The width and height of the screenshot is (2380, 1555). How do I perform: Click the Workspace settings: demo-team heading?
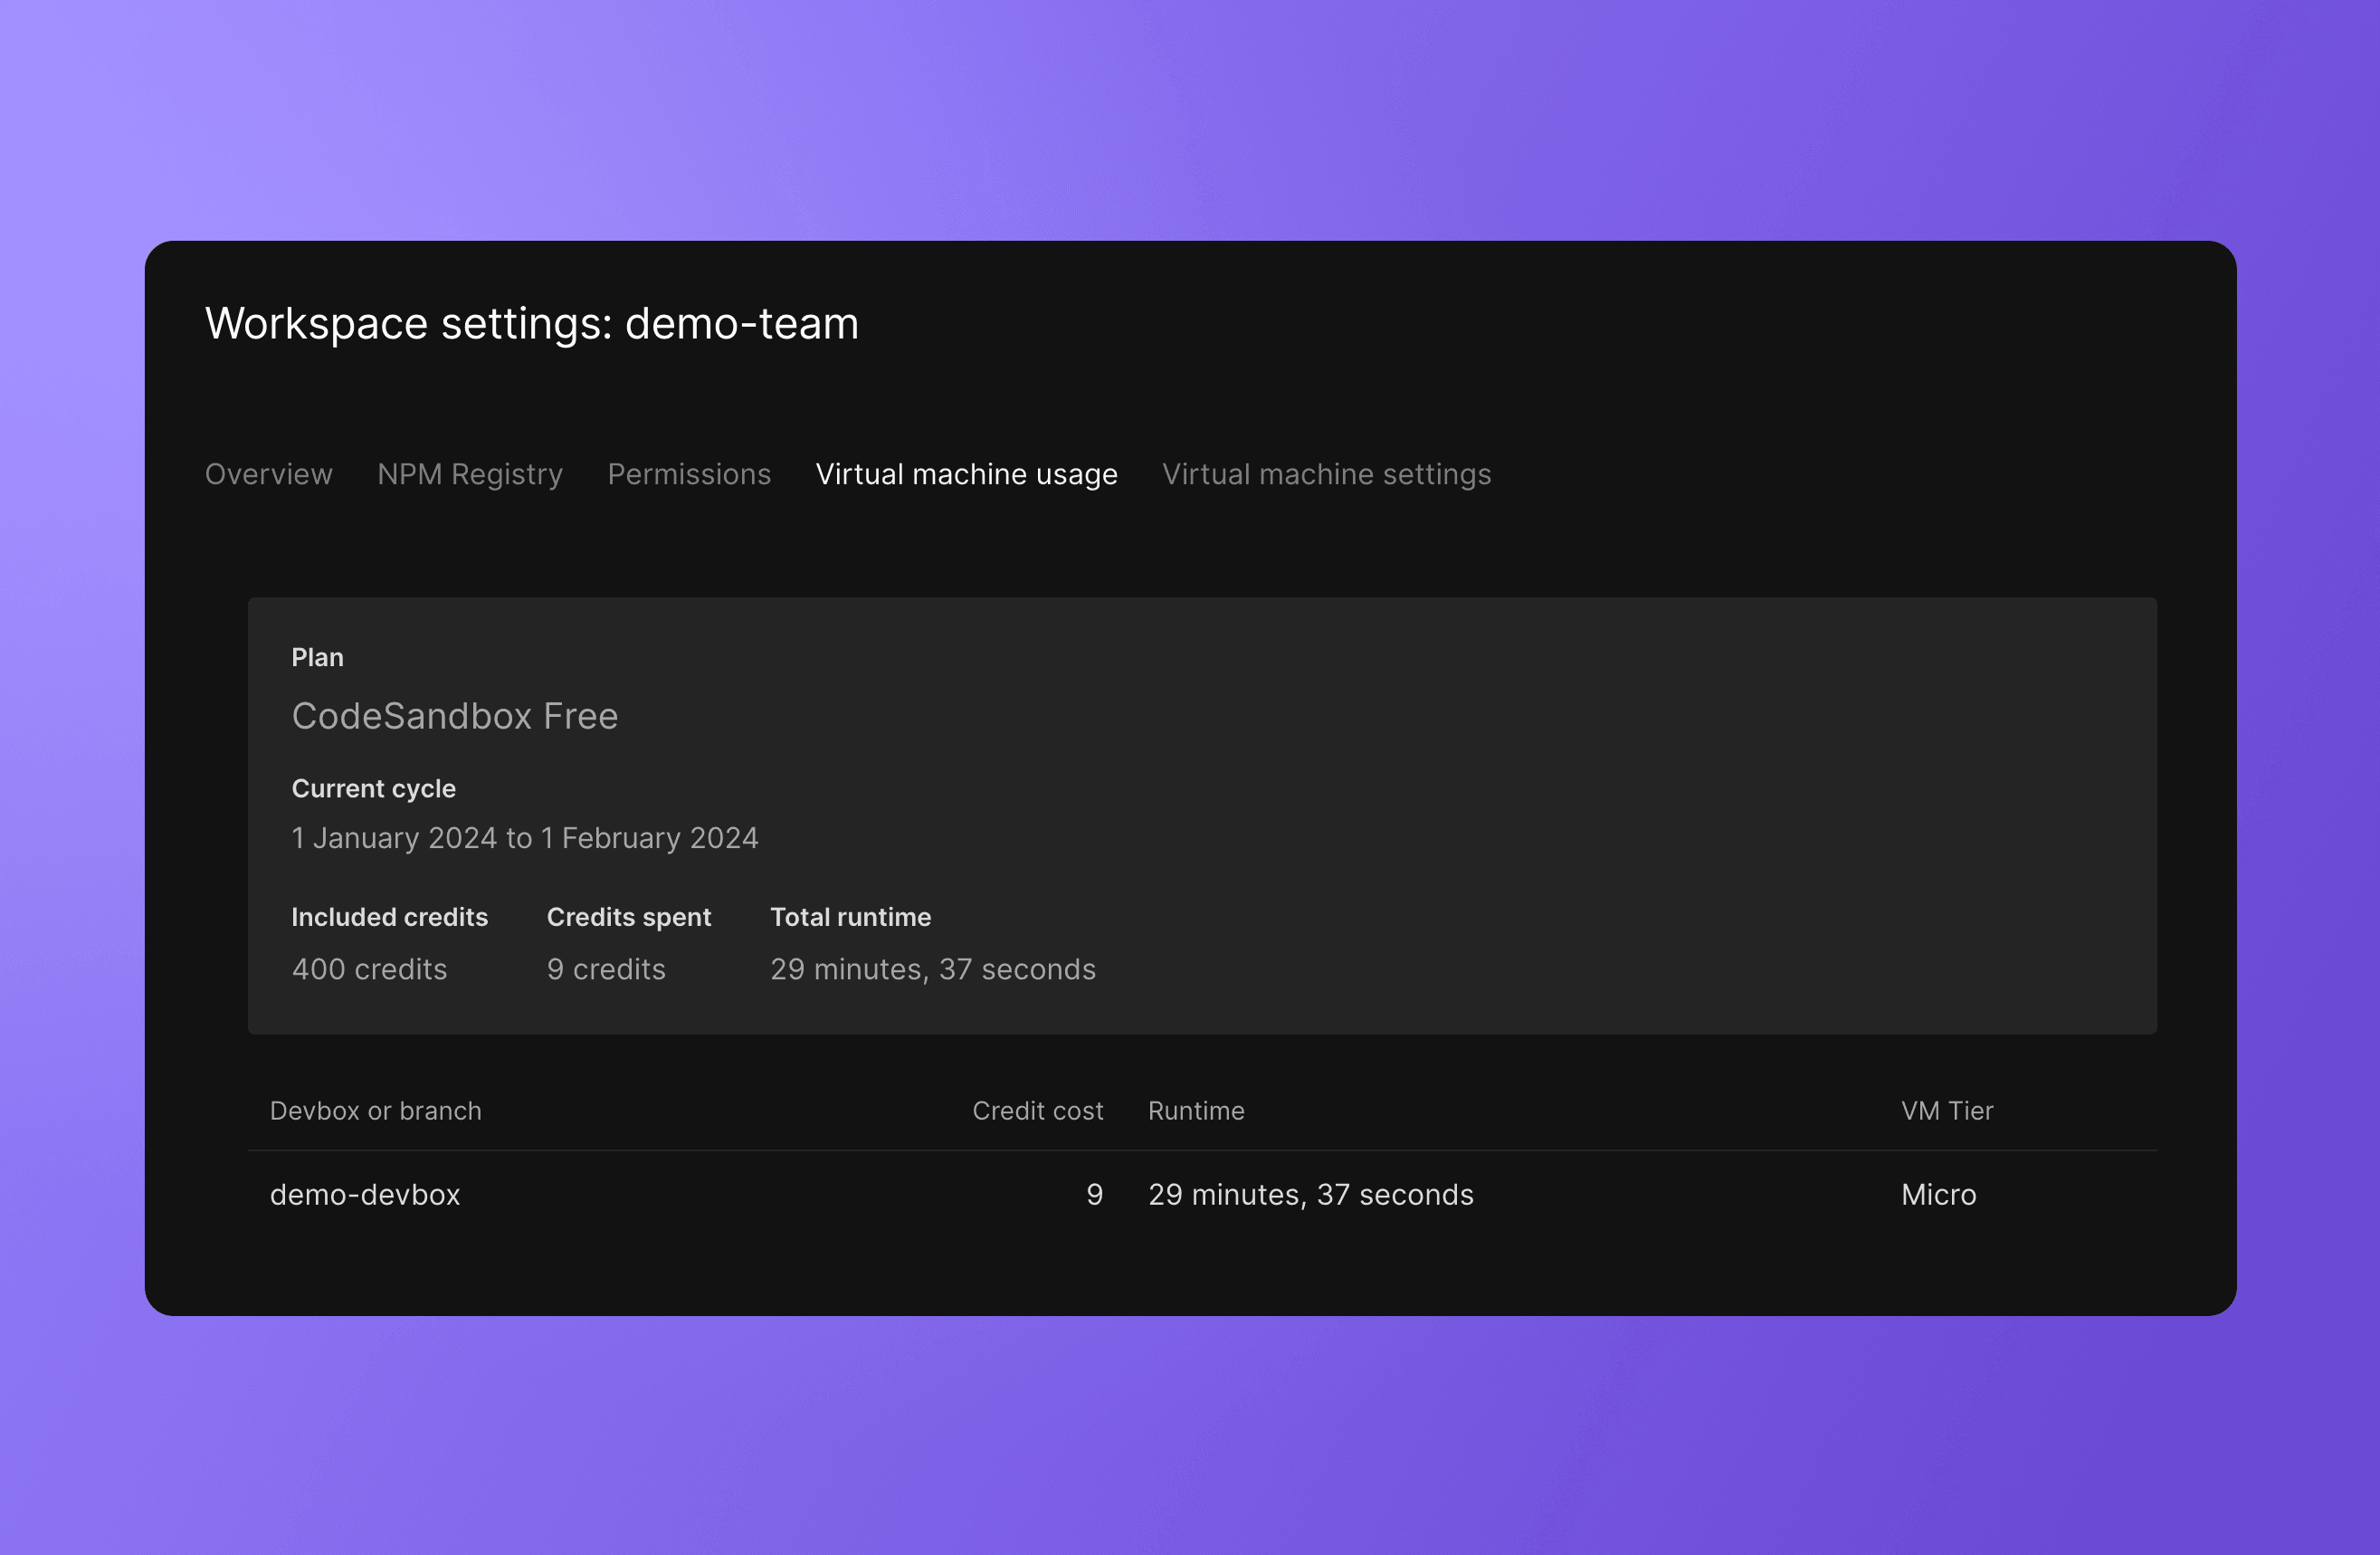click(x=531, y=324)
